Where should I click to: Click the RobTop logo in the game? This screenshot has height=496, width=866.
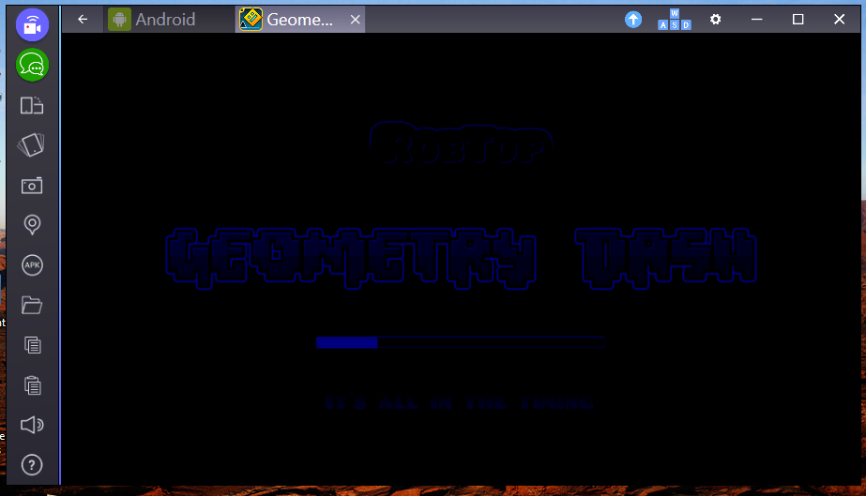click(462, 144)
